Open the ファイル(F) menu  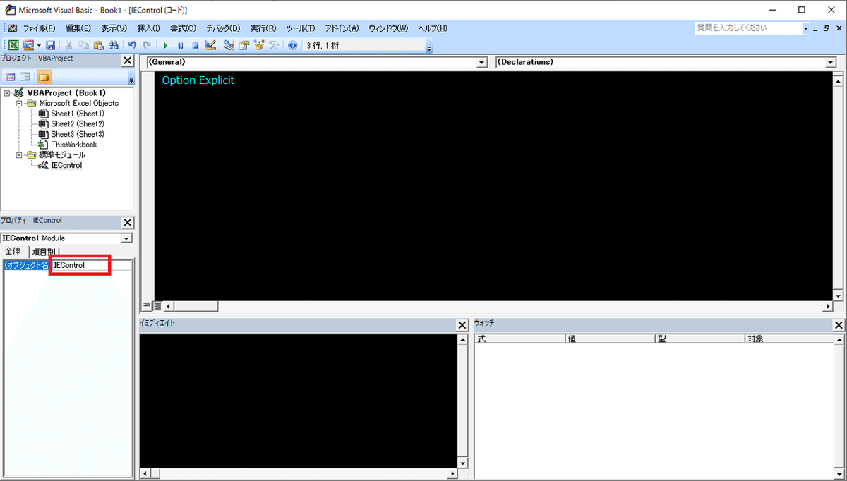pos(39,28)
